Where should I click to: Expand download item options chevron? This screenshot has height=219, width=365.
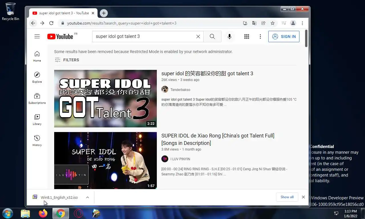pos(88,197)
